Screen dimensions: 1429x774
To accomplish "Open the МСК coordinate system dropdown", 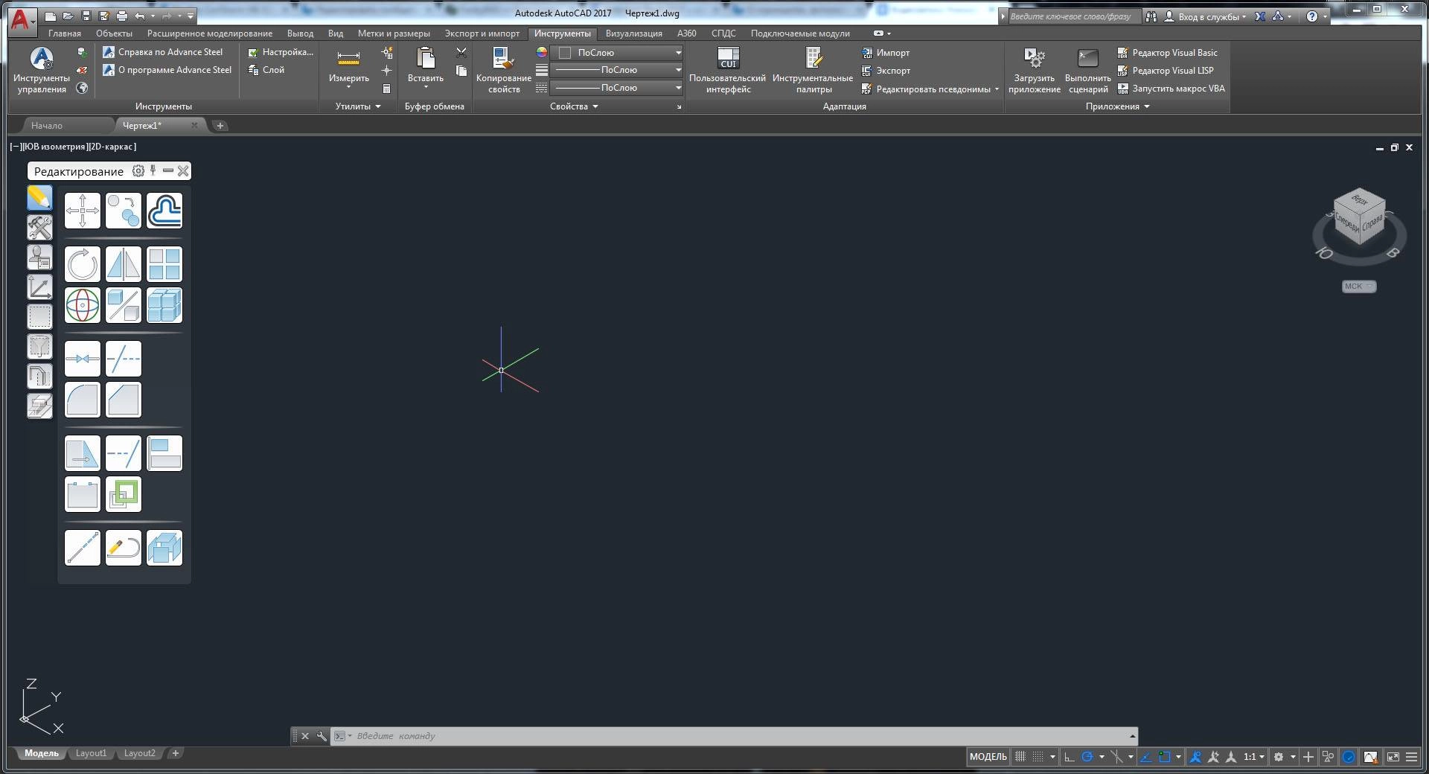I will click(1359, 287).
